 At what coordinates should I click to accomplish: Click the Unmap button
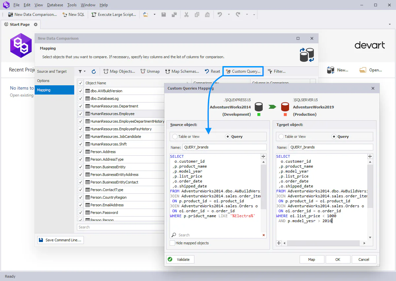[x=150, y=71]
